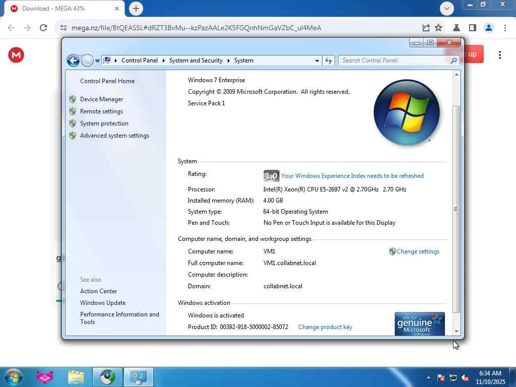The height and width of the screenshot is (387, 516).
Task: Click the Product ID 00392-918-5000002-85072 text
Action: 238,327
